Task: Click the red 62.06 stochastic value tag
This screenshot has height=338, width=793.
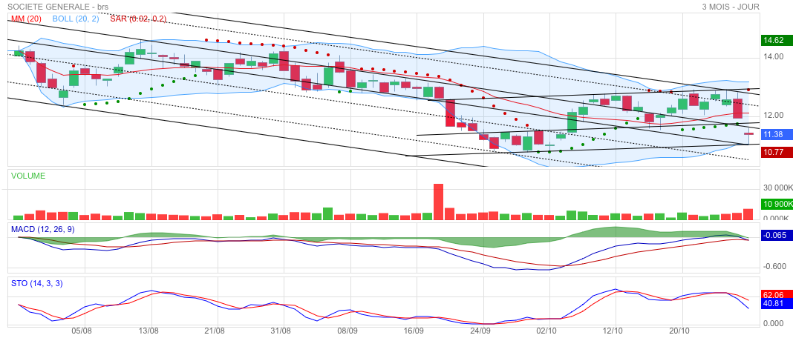Action: pos(777,294)
